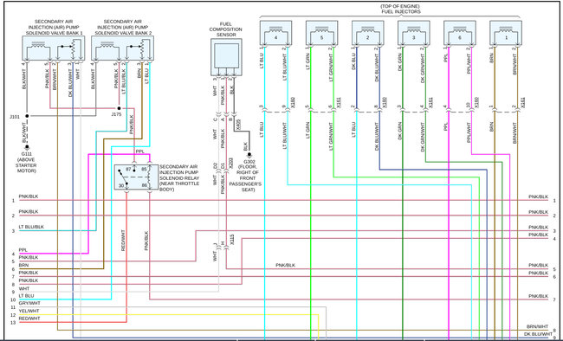Click the "BRN/WHT" label at right row 8
This screenshot has width=563, height=341.
point(538,326)
